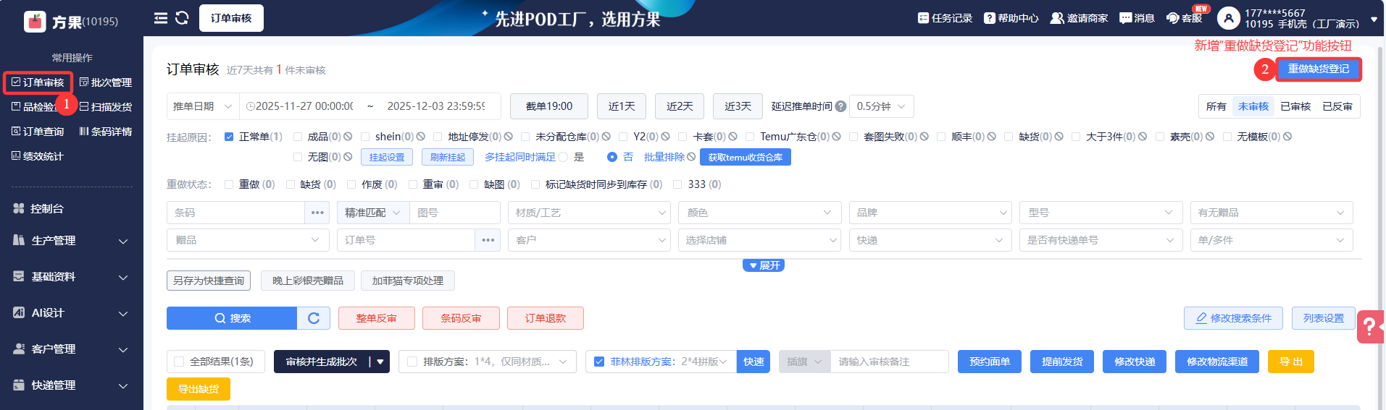Screen dimensions: 1386x410
Task: Toggle the 正常单 checkbox
Action: tap(229, 137)
